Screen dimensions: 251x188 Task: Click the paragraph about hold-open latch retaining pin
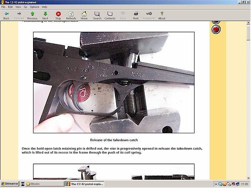[x=112, y=150]
